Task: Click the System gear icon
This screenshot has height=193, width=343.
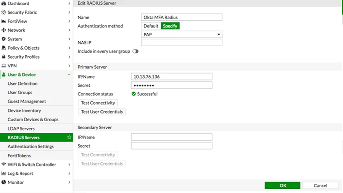Action: point(4,39)
